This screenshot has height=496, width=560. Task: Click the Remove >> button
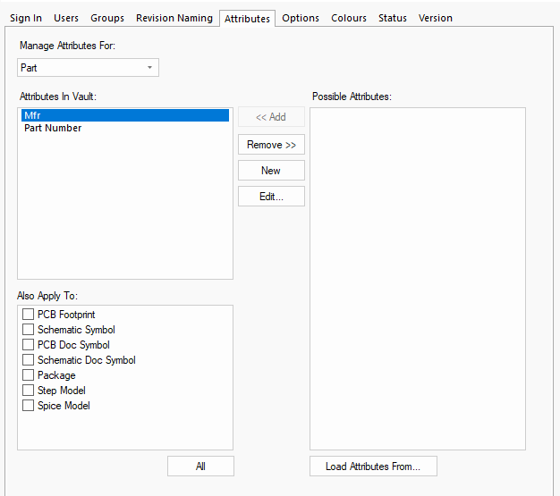(271, 145)
